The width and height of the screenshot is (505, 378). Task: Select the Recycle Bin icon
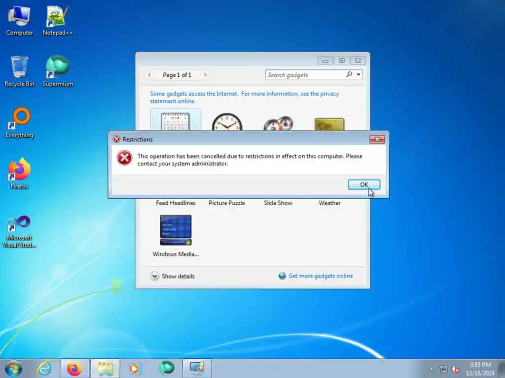coord(19,71)
